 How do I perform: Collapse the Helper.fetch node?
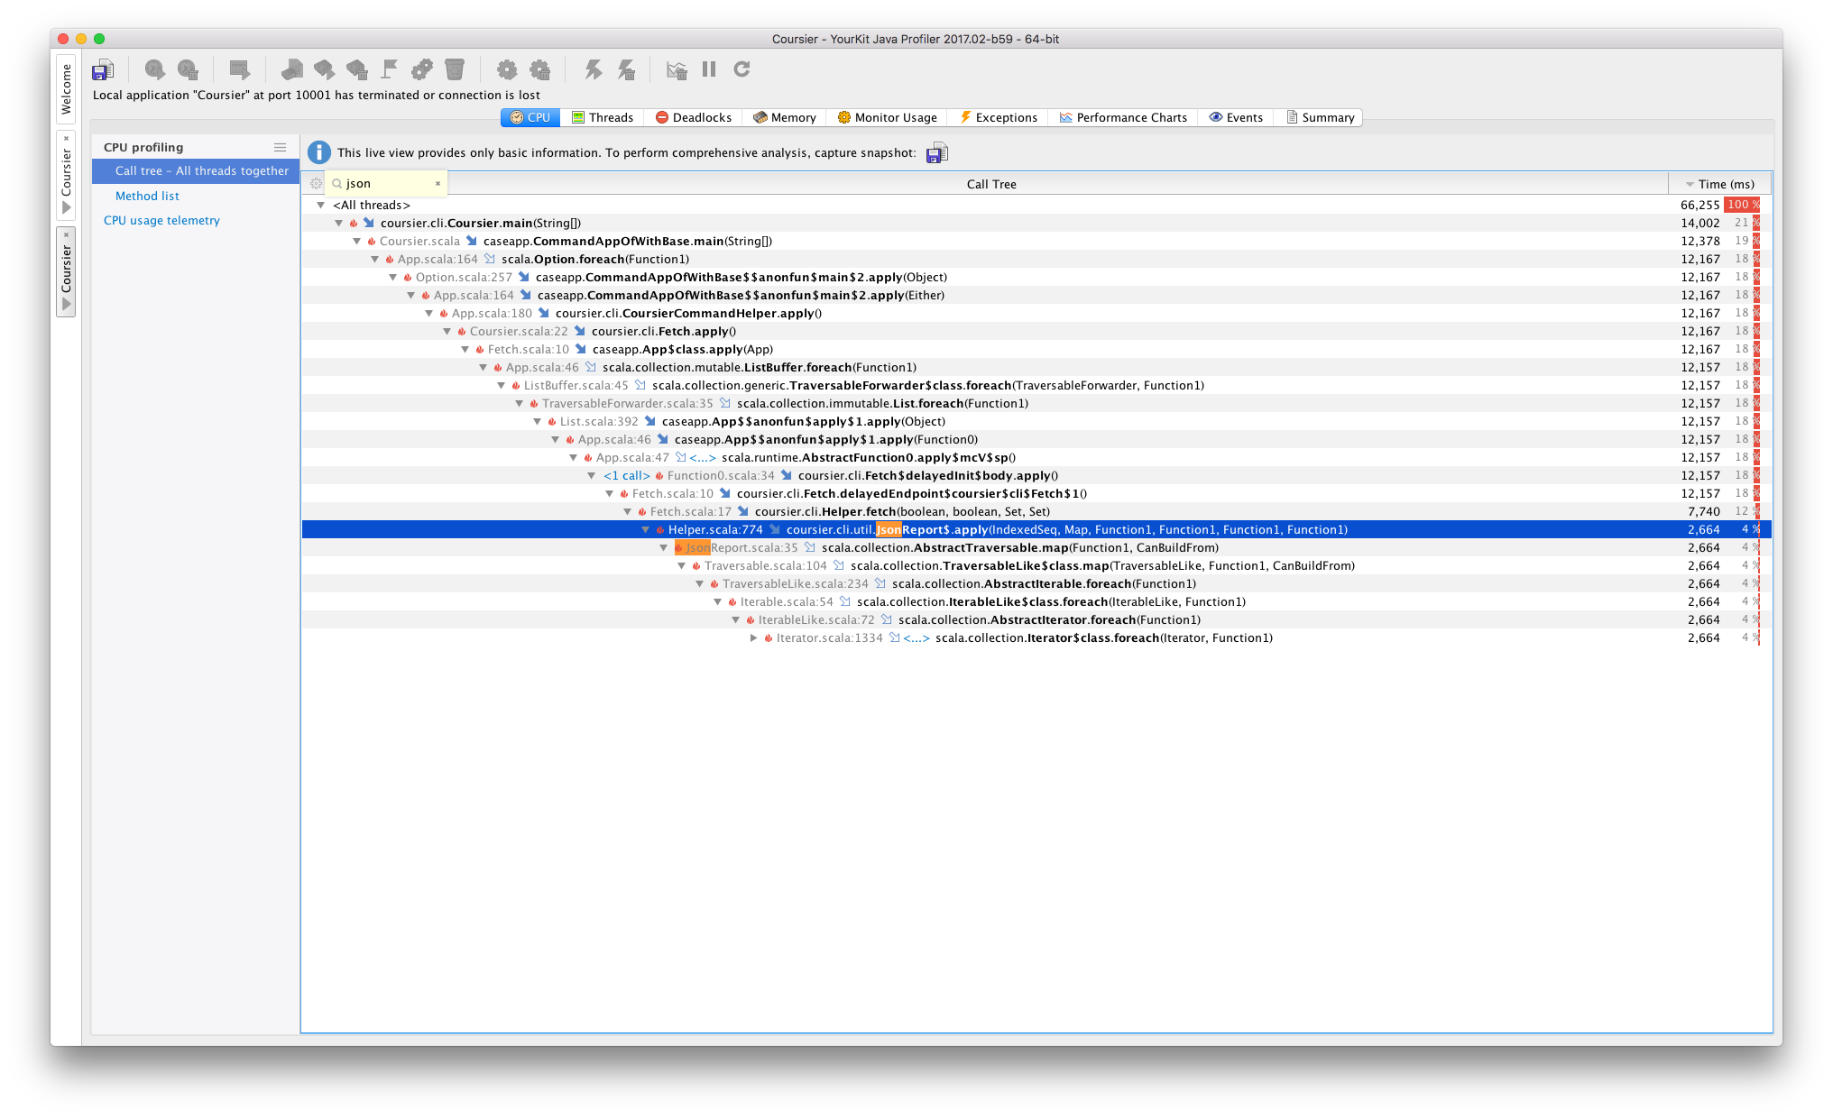627,511
